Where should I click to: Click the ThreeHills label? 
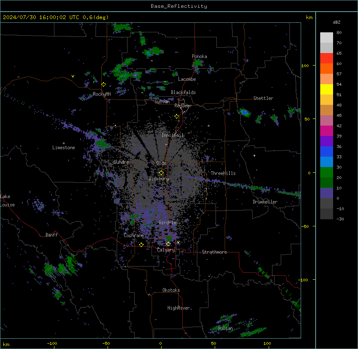click(x=223, y=173)
